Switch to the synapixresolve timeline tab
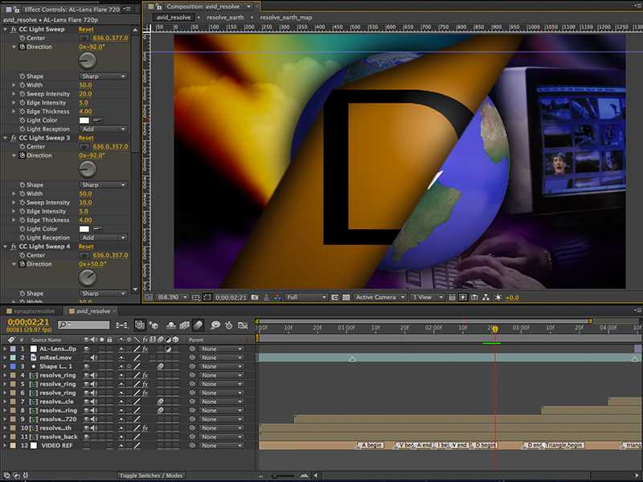643x482 pixels. click(x=34, y=311)
